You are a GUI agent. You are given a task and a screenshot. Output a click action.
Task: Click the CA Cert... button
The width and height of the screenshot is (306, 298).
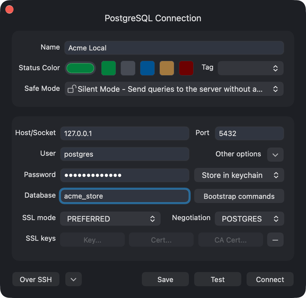point(230,240)
